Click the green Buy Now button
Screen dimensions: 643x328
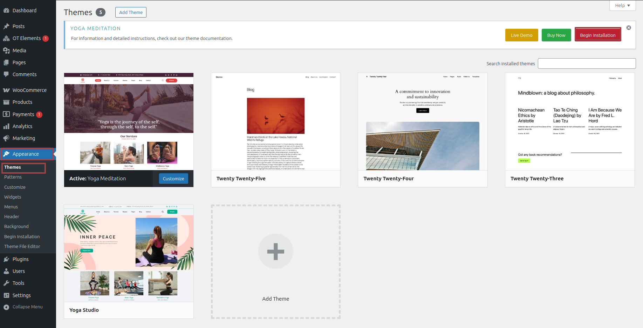556,35
